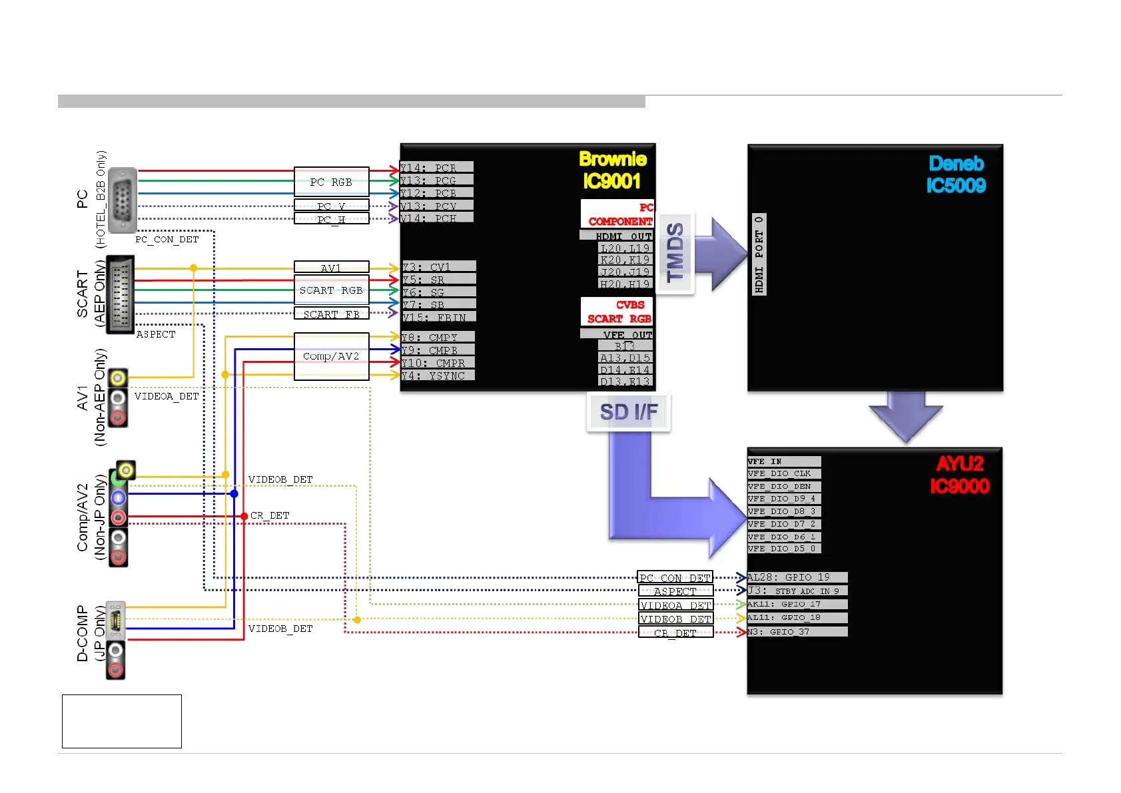Select the boxed VIDEOA_DET label near AYU2
The height and width of the screenshot is (793, 1121).
[x=675, y=605]
